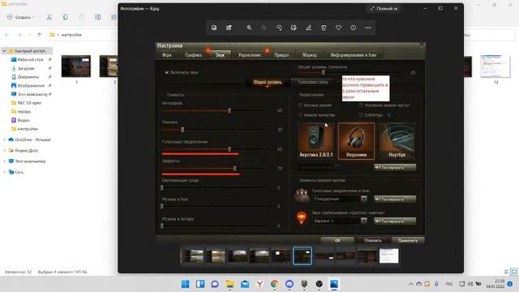Expand the 'Яндекс.Диск' tree node
Screen dimensions: 519x292
click(x=4, y=151)
